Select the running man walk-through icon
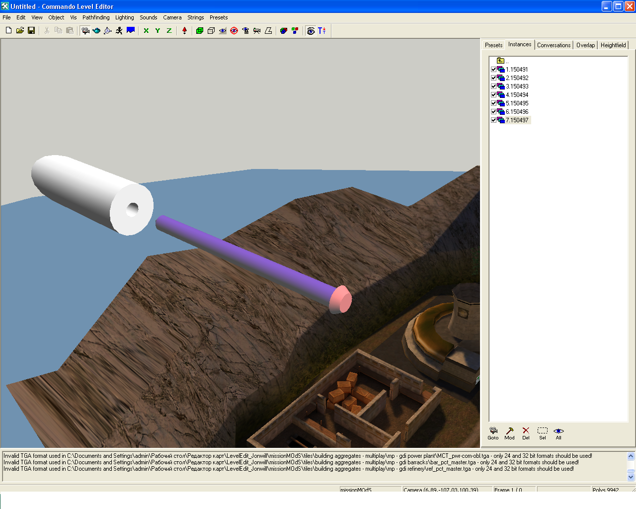 [119, 30]
